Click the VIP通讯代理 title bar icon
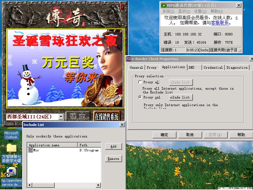 [164, 5]
